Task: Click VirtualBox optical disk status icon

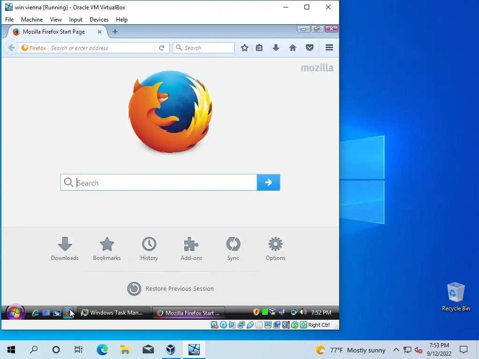Action: [x=223, y=325]
